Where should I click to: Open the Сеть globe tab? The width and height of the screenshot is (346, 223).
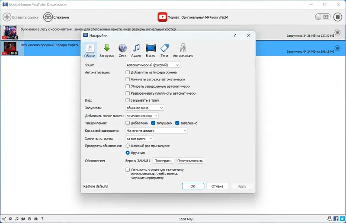coord(122,51)
